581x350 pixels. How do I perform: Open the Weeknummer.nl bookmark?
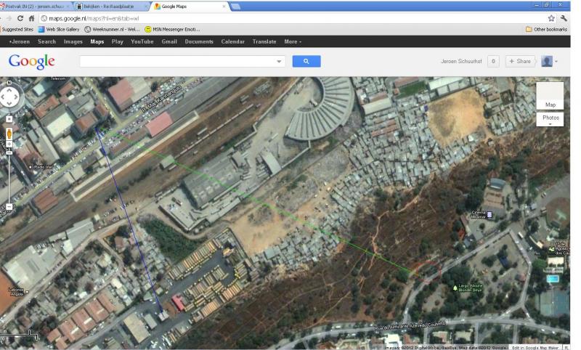[112, 29]
